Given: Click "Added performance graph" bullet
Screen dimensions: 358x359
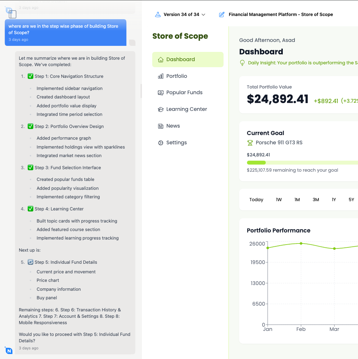Looking at the screenshot, I should (x=64, y=138).
